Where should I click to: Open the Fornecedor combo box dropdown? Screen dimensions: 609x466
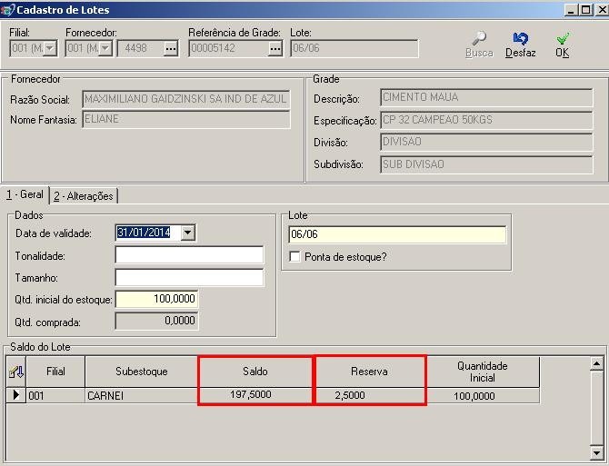point(105,49)
